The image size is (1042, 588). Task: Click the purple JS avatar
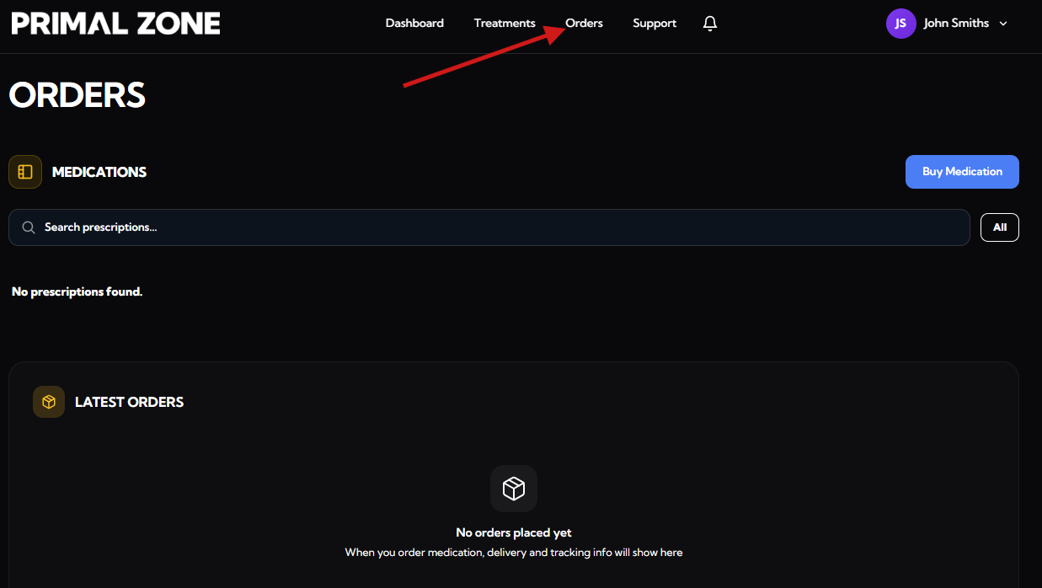tap(900, 24)
